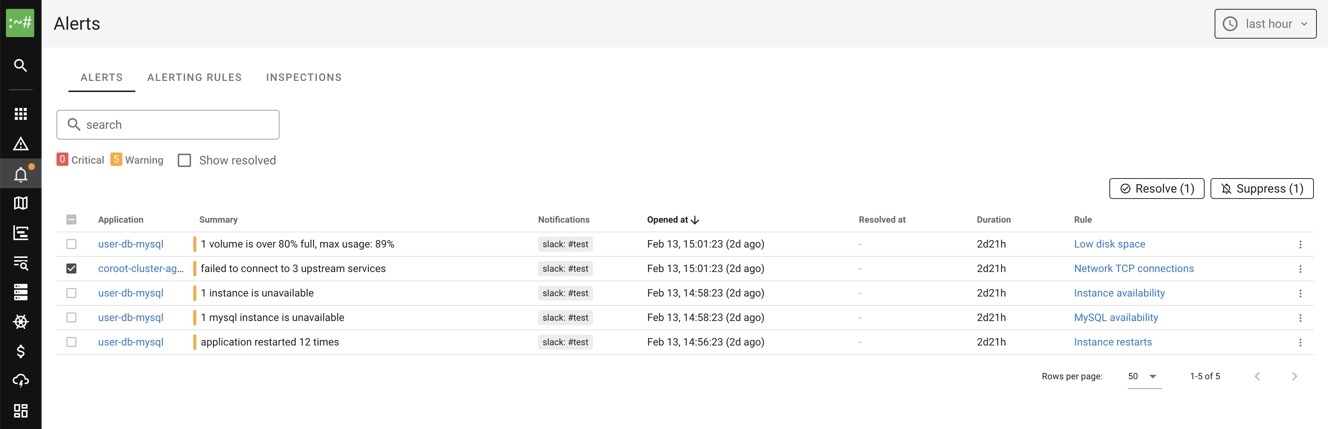Enable the Show resolved checkbox

pos(184,160)
